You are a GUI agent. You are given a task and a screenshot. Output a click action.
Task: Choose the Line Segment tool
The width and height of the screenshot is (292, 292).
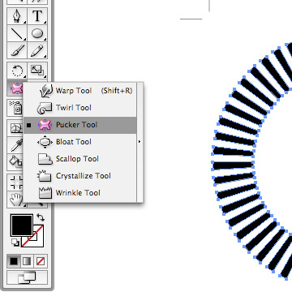(x=17, y=33)
